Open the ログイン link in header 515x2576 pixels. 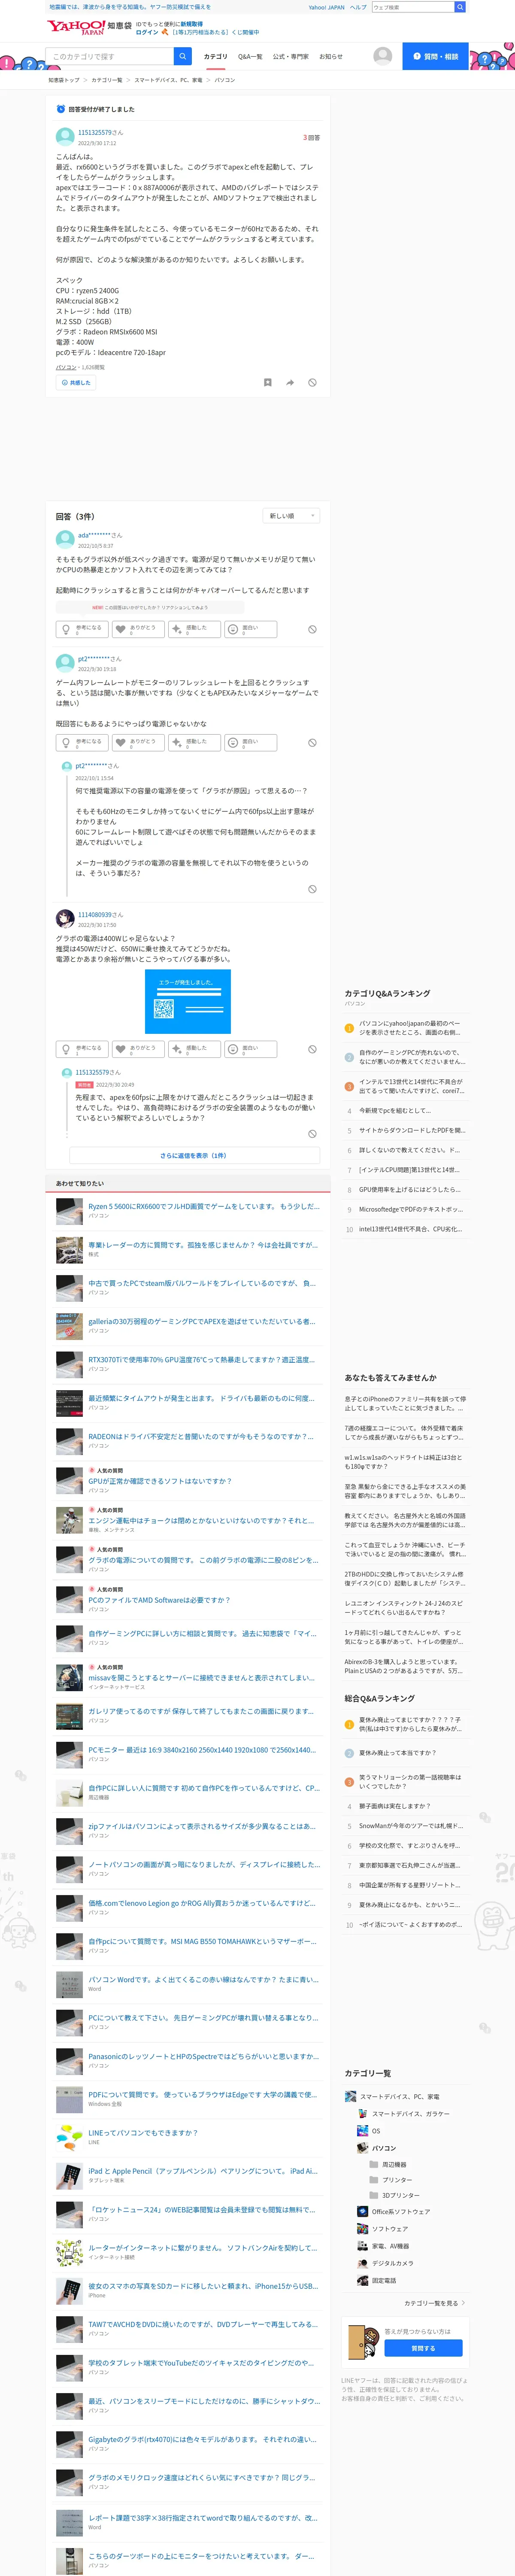(x=147, y=32)
